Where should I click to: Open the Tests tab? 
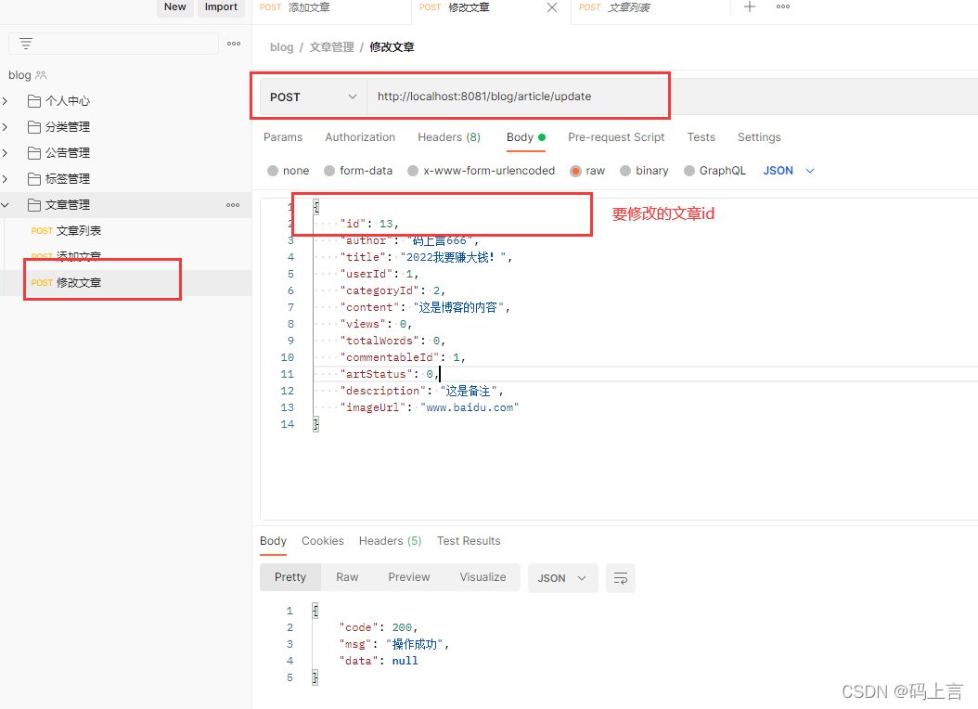[701, 137]
